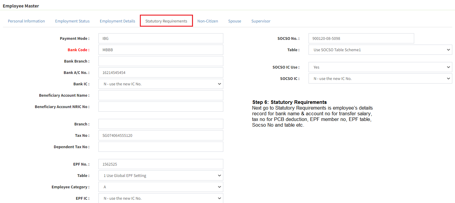Screen dimensions: 455x203
Task: Expand the Employee Category dropdown
Action: tap(161, 187)
